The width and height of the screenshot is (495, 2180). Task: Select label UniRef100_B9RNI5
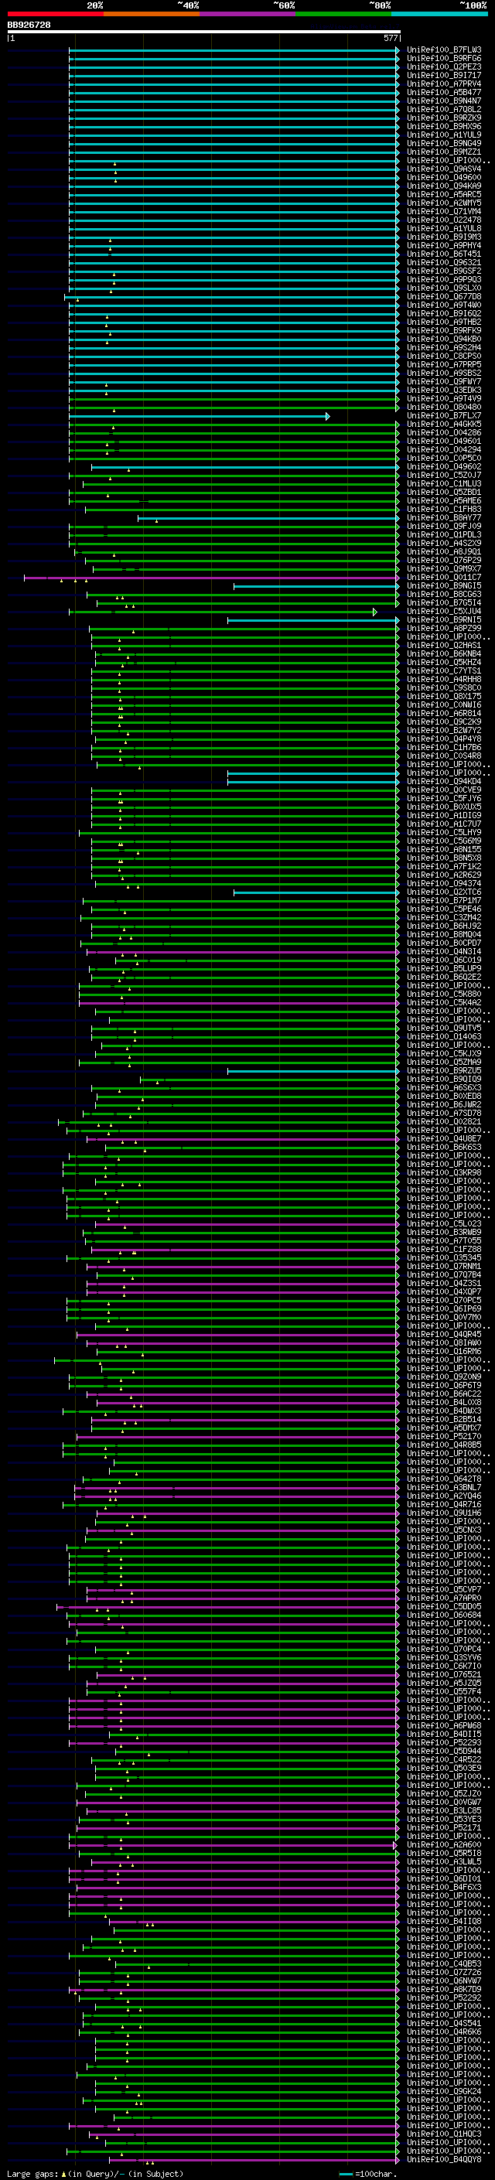click(x=444, y=619)
